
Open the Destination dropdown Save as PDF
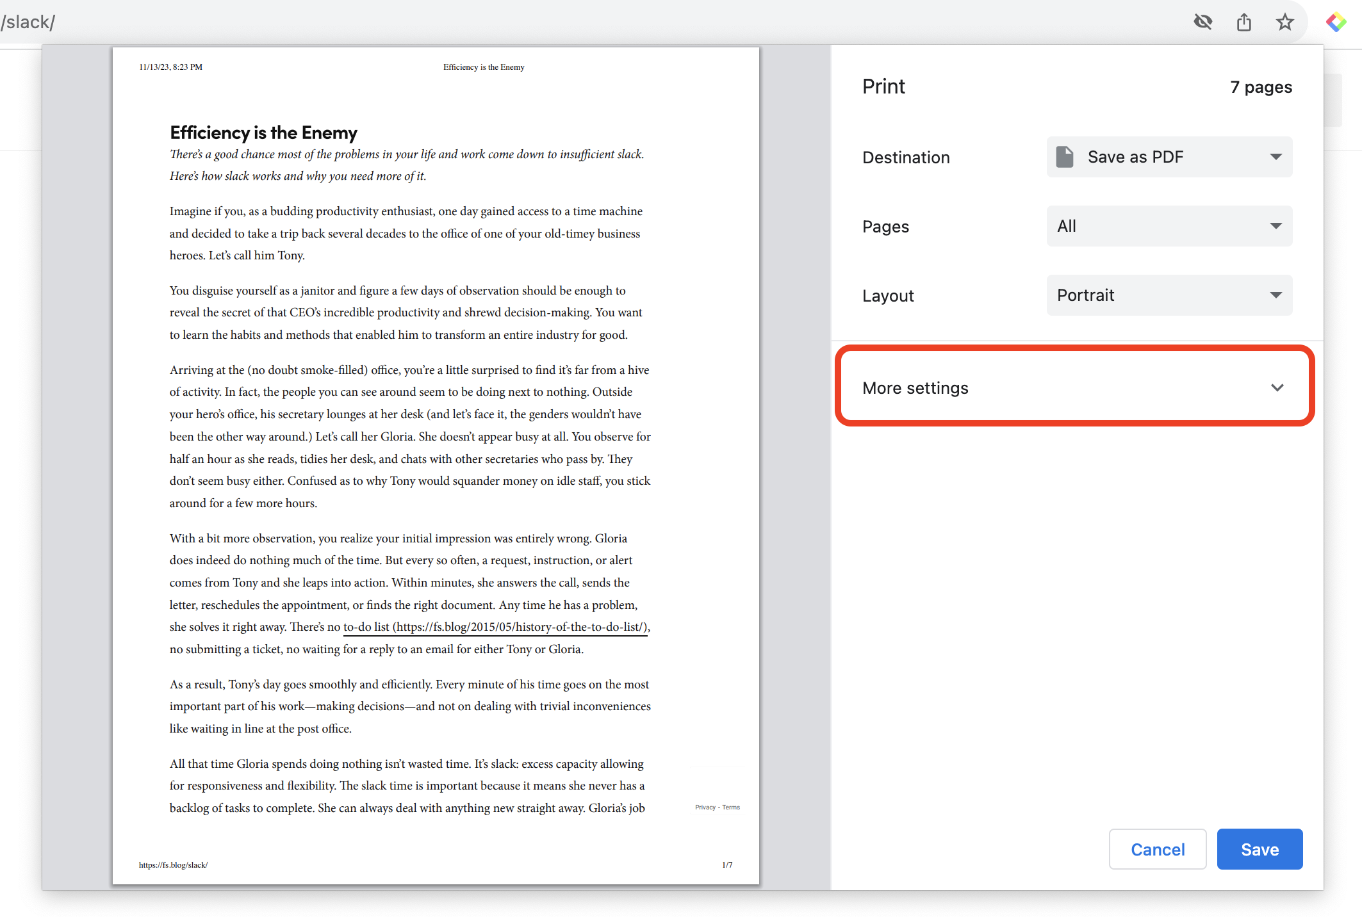coord(1169,157)
